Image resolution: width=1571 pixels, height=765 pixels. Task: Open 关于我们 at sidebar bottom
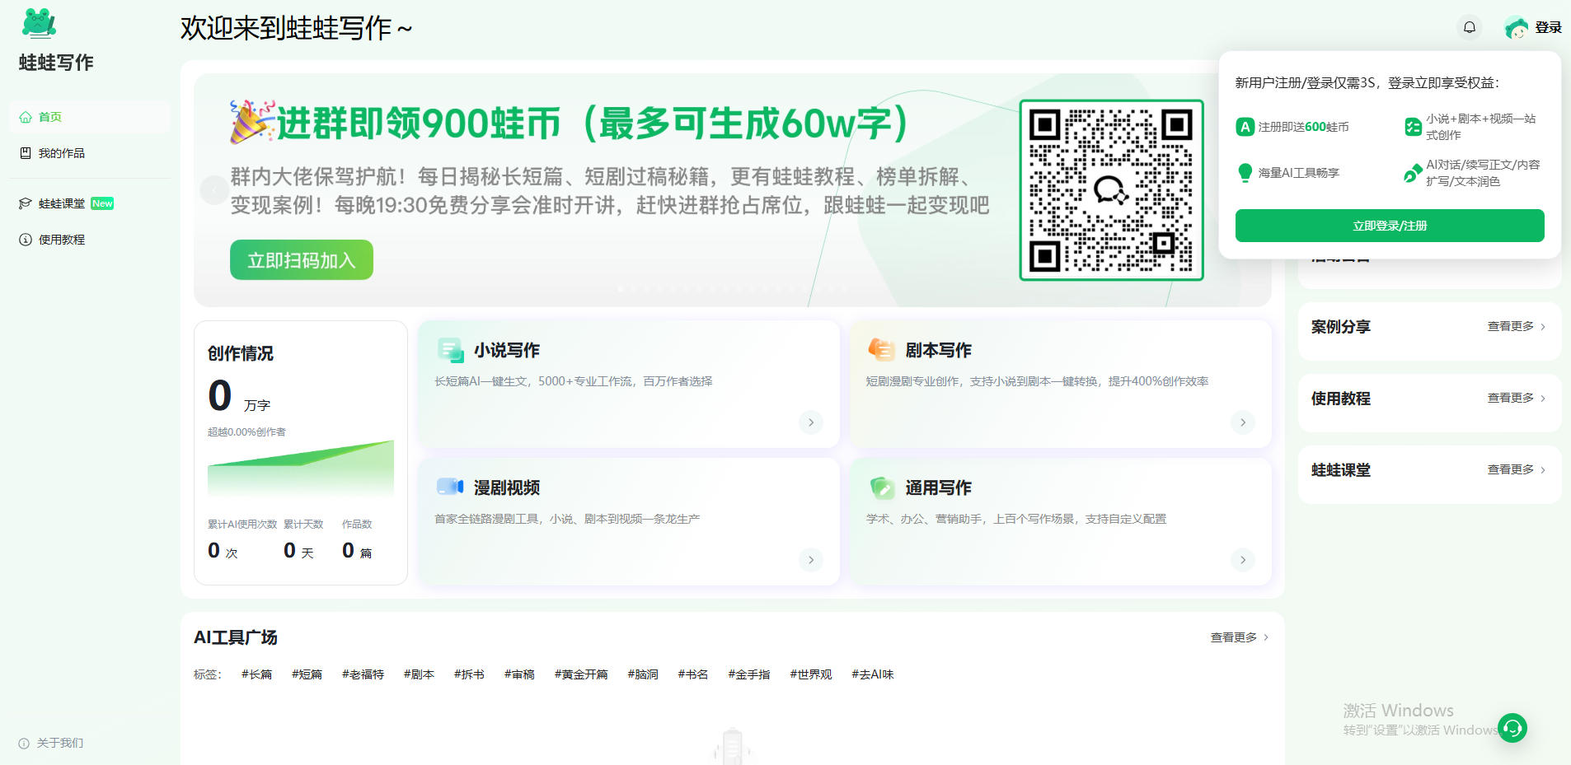51,743
